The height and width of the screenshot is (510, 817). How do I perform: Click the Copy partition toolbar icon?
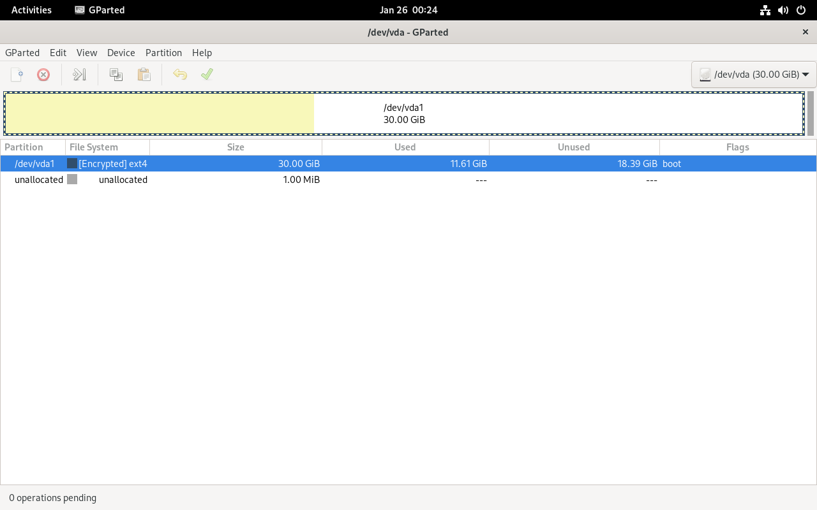pos(116,75)
